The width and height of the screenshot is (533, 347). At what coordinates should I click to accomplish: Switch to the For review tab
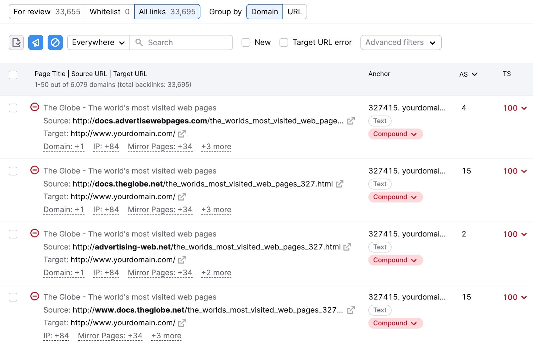pyautogui.click(x=47, y=12)
